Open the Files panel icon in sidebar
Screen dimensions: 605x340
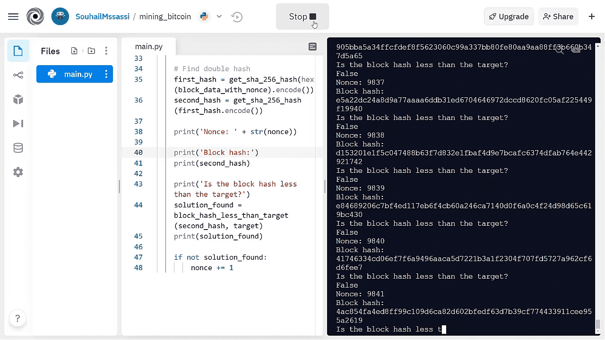click(18, 51)
